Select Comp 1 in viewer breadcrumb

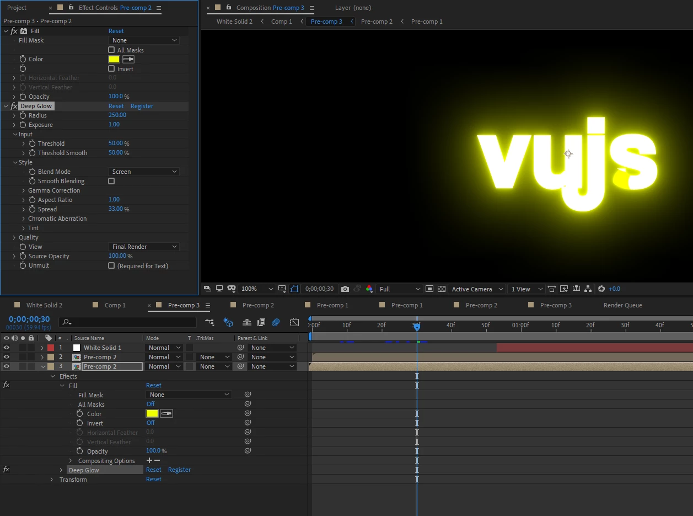282,22
